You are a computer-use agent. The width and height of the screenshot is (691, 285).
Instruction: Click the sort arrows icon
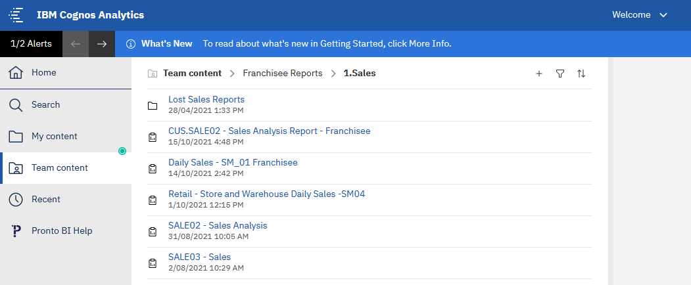point(581,74)
